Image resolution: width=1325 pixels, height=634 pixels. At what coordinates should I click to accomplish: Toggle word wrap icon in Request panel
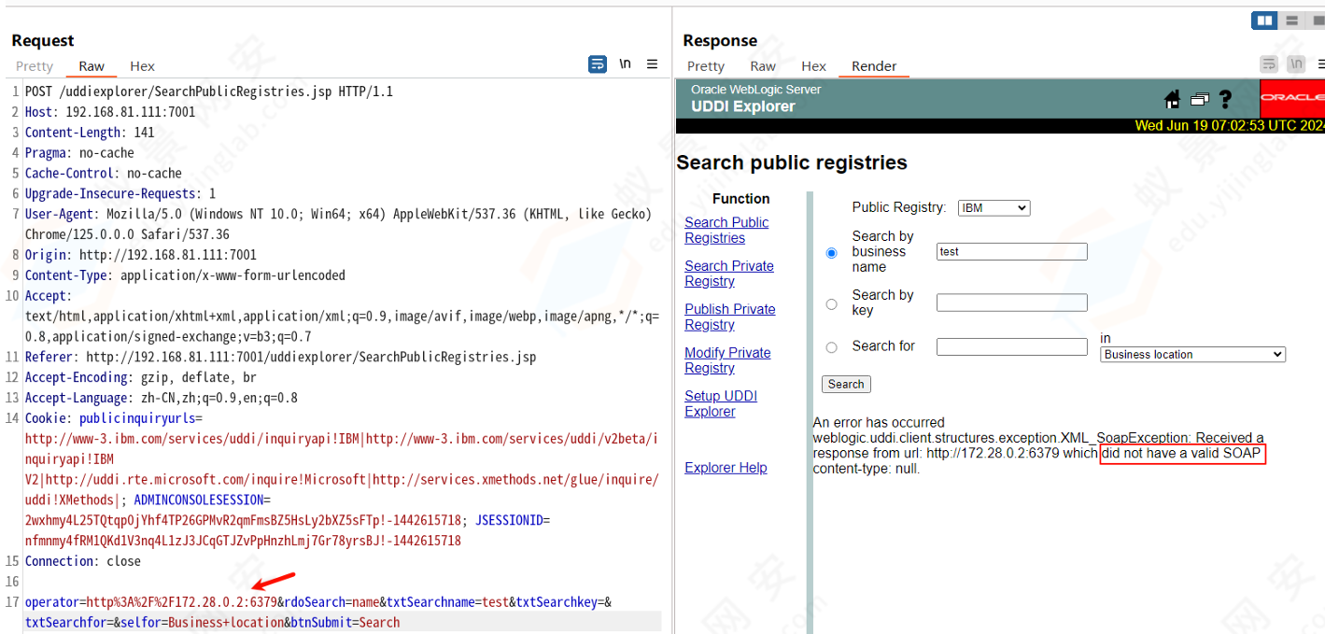pos(597,64)
